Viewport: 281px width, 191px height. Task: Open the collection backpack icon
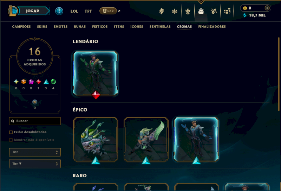pyautogui.click(x=201, y=11)
